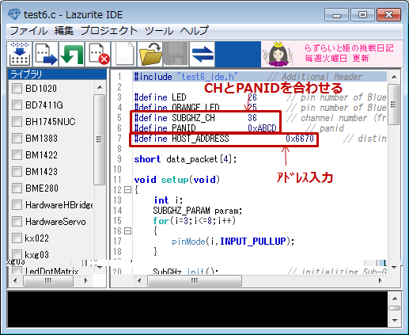Screen dimensions: 409x335
Task: Click the green return arrow icon
Action: 71,54
